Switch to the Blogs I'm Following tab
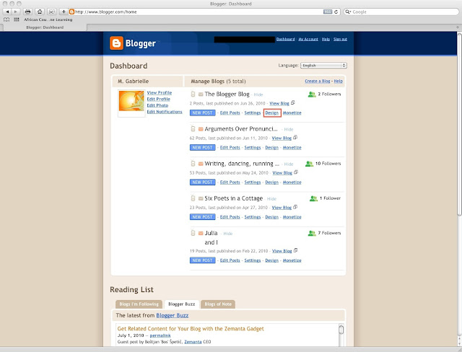The image size is (462, 352). (x=139, y=304)
